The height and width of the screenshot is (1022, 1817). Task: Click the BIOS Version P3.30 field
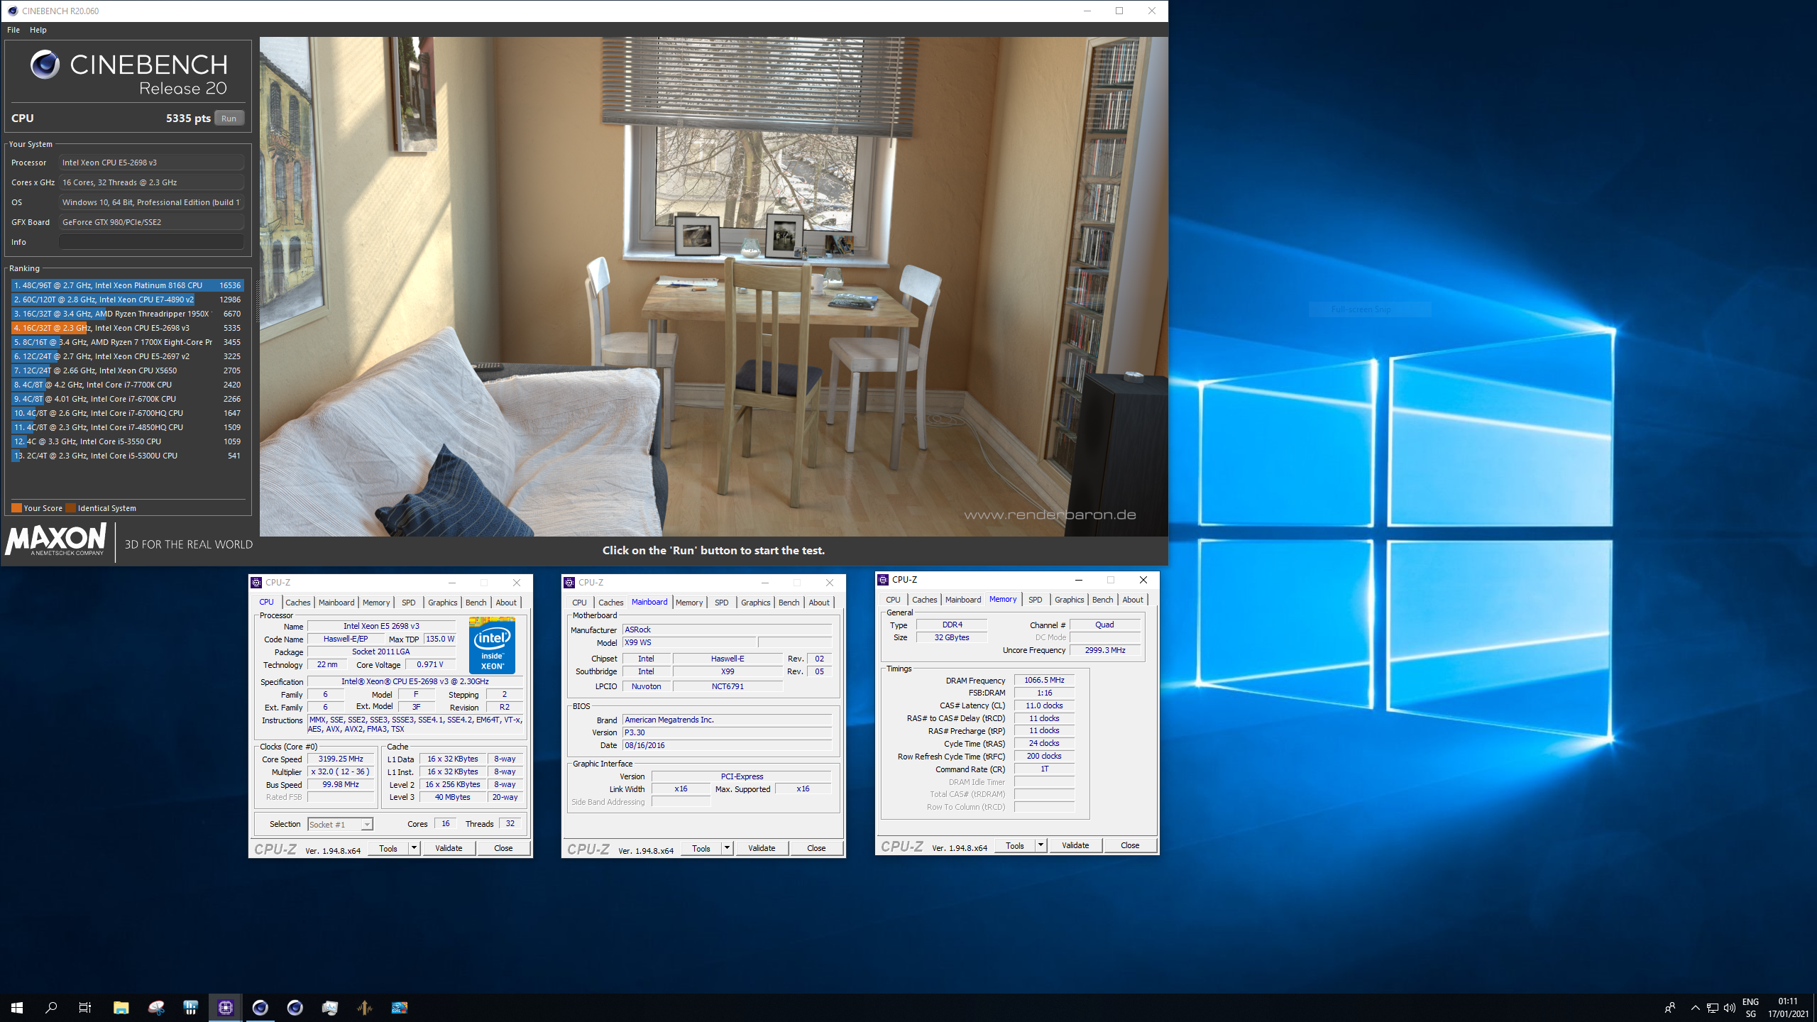(727, 732)
